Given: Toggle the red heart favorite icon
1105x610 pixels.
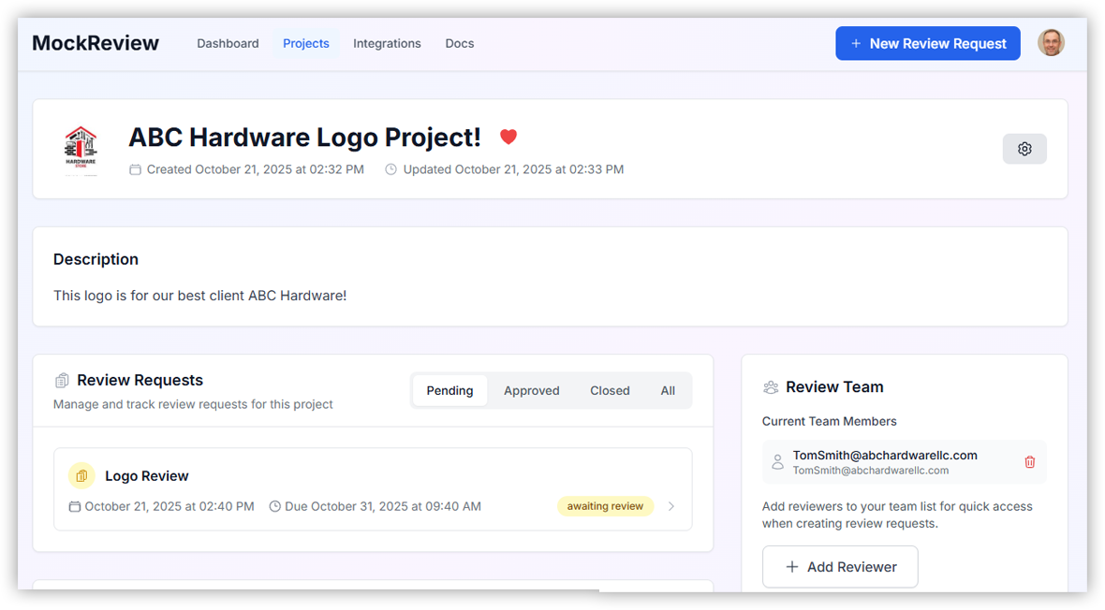Looking at the screenshot, I should (x=508, y=138).
